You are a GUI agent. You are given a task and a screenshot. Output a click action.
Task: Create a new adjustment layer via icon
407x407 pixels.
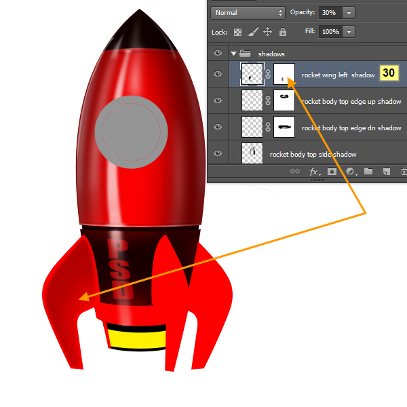(x=350, y=172)
